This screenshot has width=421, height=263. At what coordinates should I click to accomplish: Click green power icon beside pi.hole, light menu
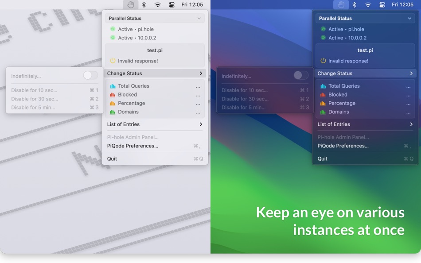click(x=113, y=29)
